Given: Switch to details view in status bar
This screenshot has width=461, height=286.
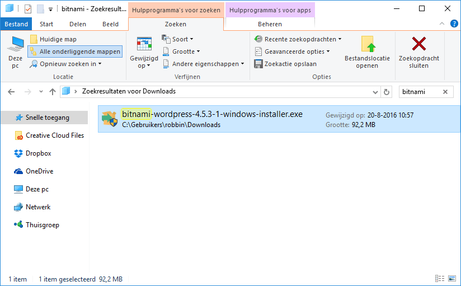Looking at the screenshot, I should [440, 278].
